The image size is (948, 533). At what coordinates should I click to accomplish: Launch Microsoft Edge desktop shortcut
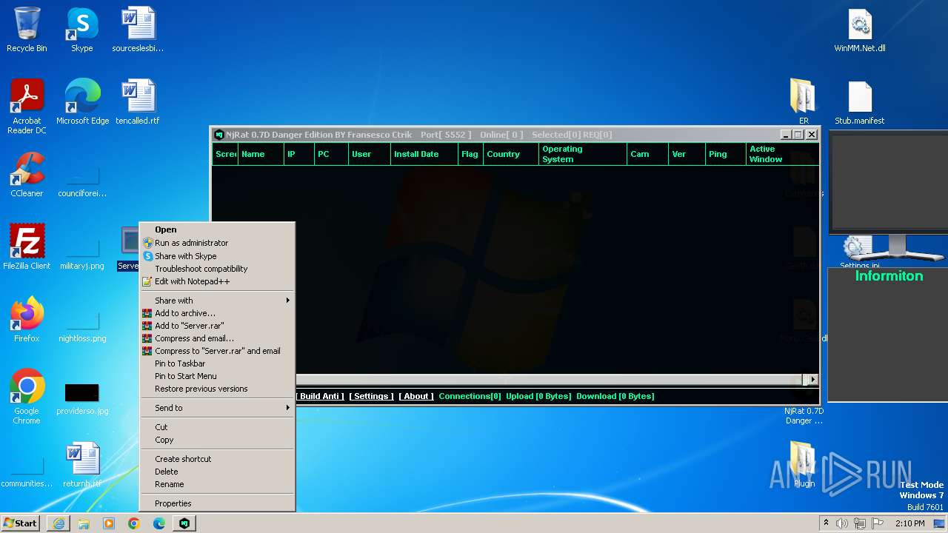(82, 102)
